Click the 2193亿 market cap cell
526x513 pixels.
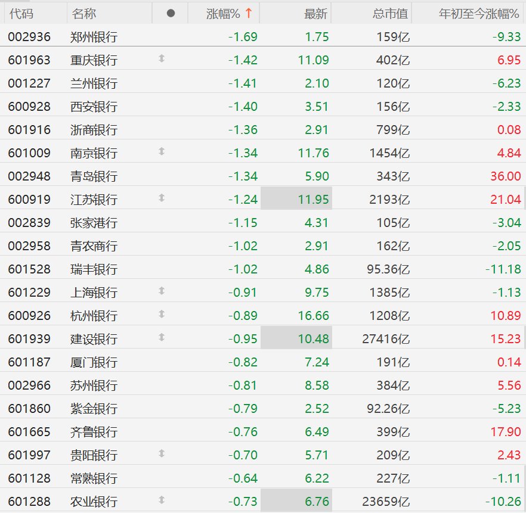(389, 200)
